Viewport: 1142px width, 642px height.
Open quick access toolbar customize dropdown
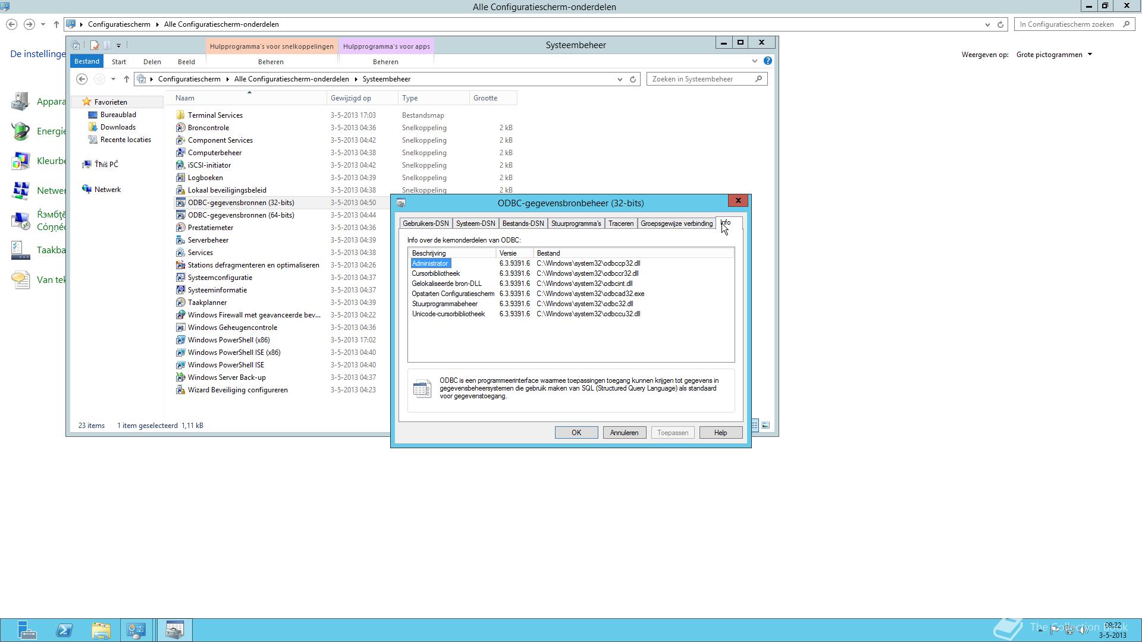[118, 45]
